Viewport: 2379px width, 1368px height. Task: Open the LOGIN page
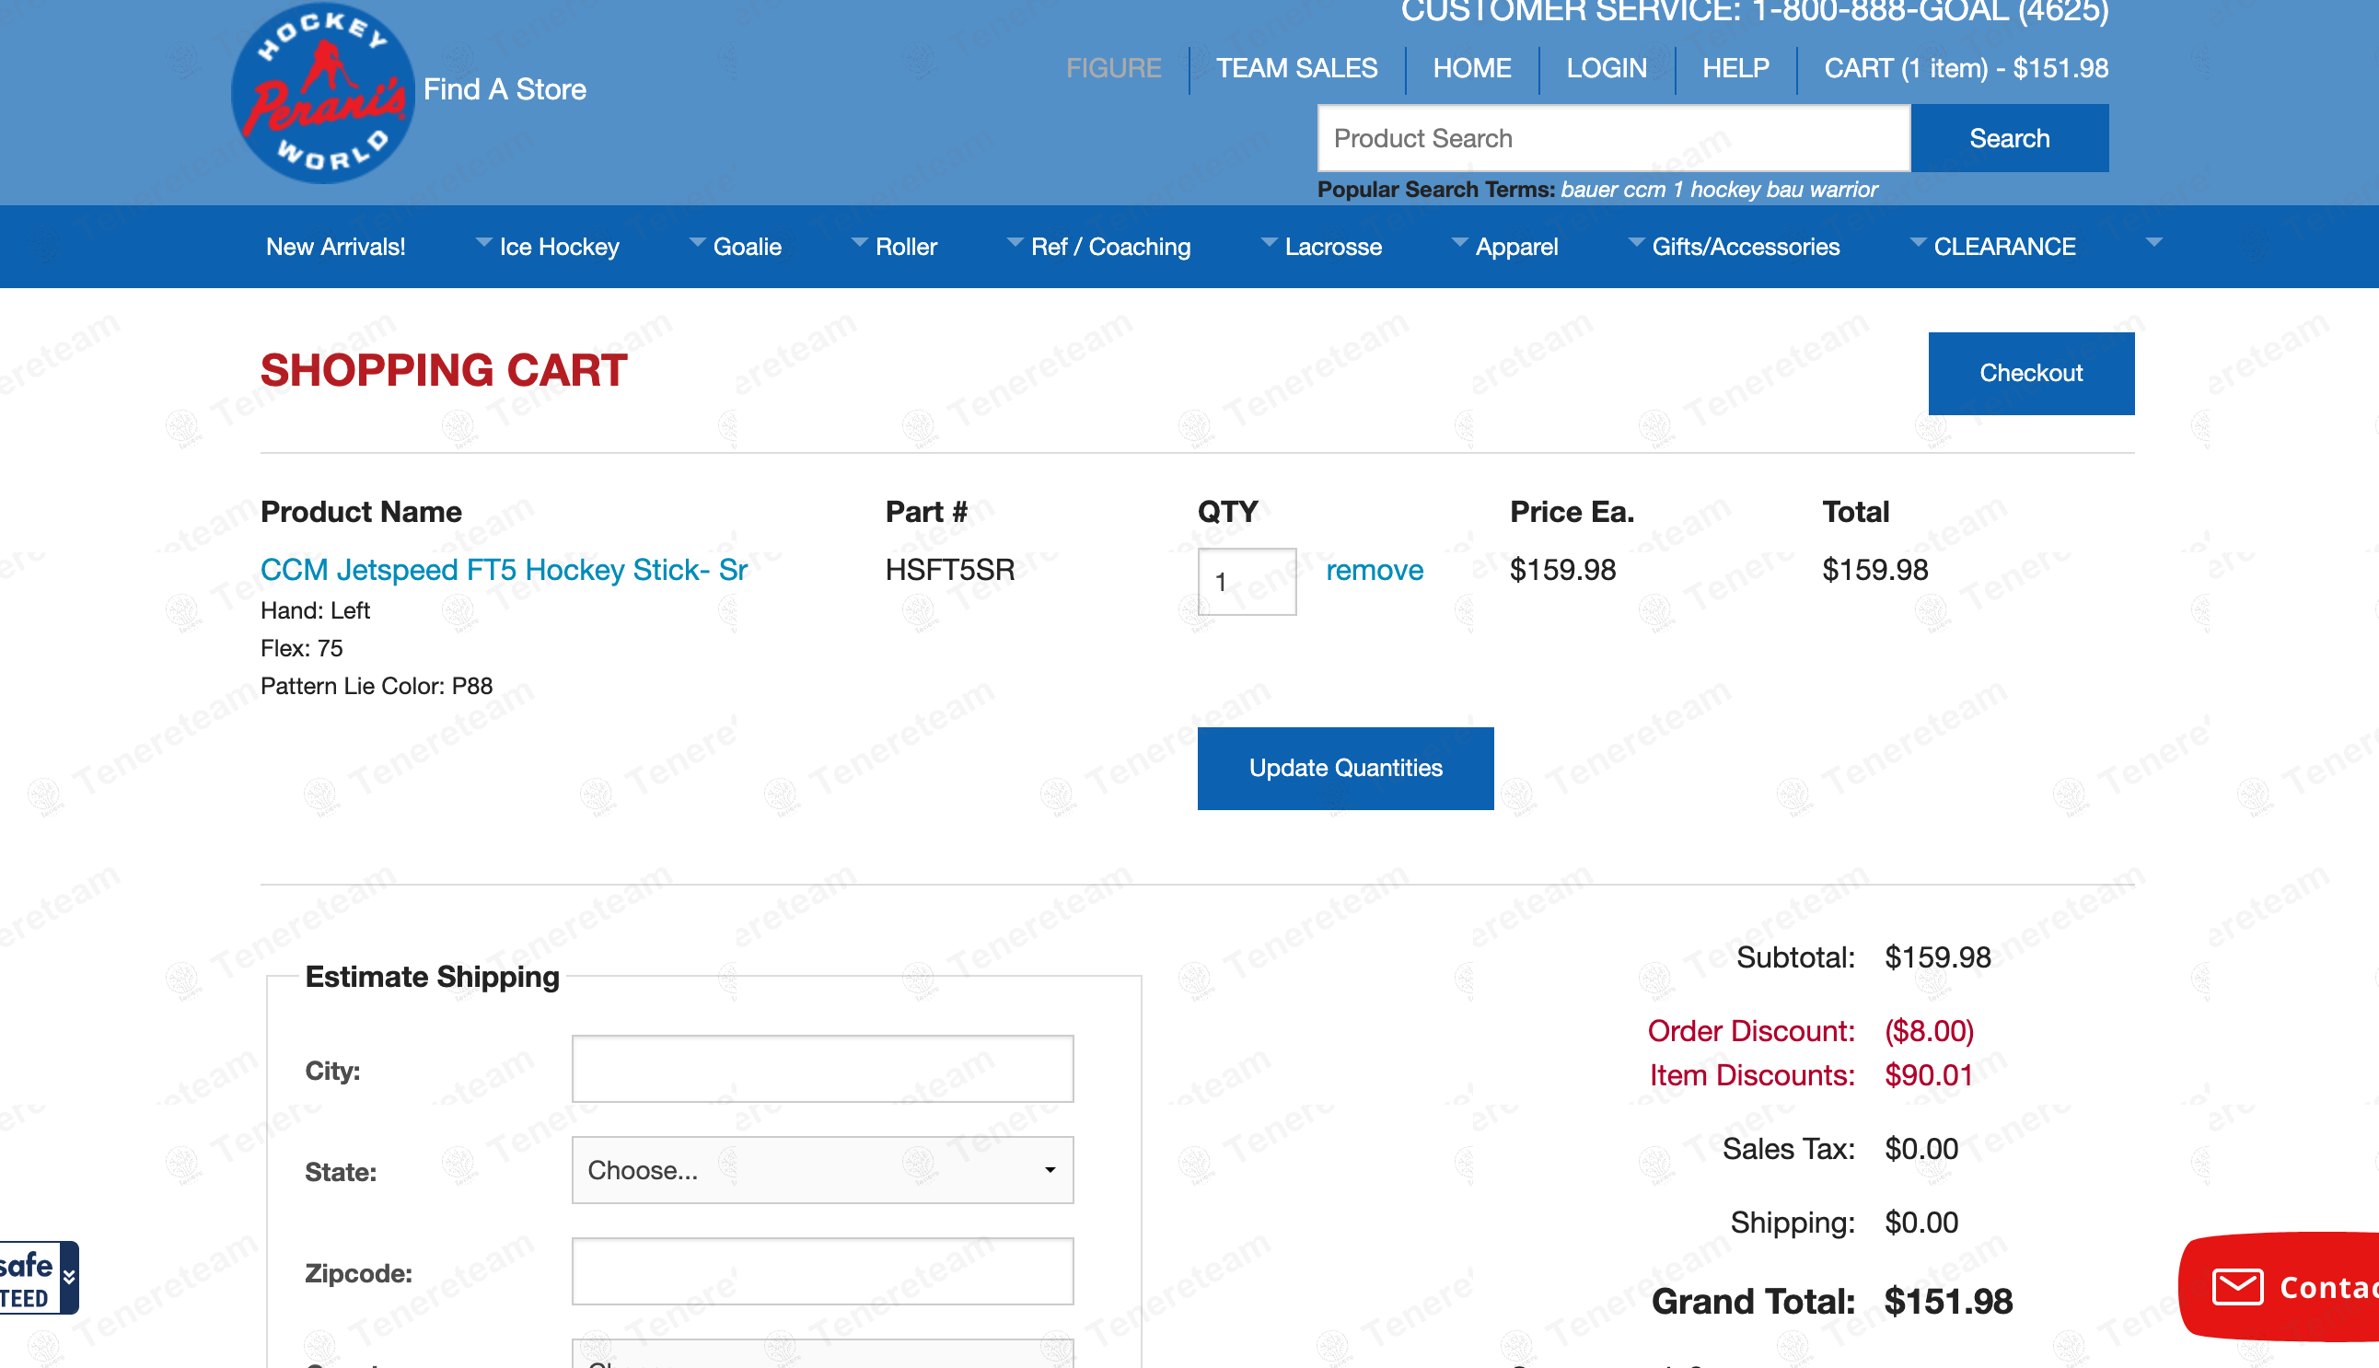(1606, 69)
